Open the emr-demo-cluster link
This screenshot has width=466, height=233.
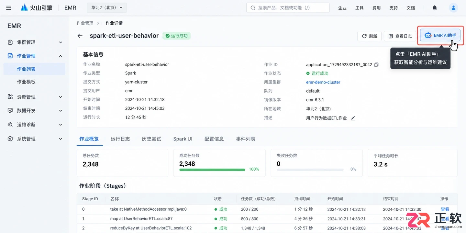click(x=323, y=82)
